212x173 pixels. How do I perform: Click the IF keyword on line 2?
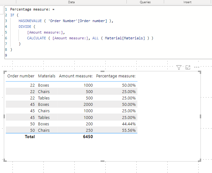coord(12,15)
